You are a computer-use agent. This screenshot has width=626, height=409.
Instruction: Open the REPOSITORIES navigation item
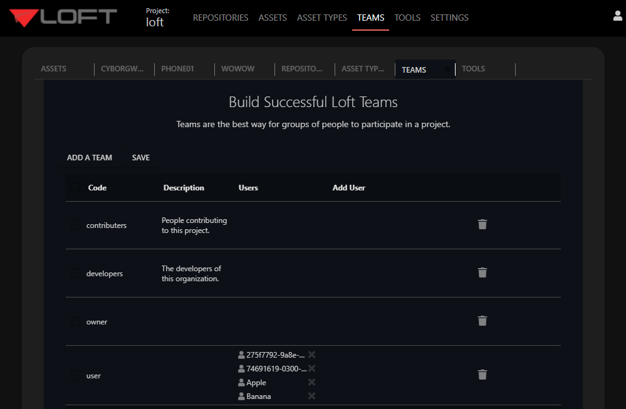tap(221, 18)
